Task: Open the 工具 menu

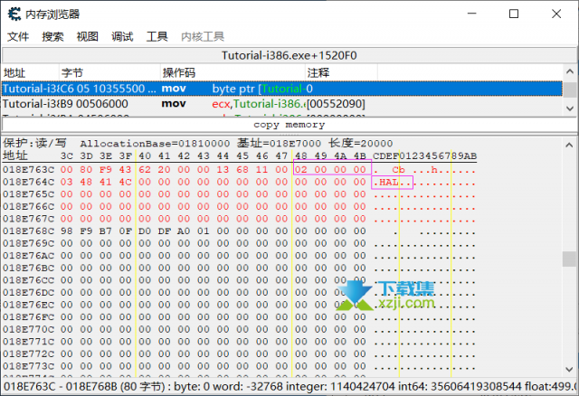Action: click(157, 36)
